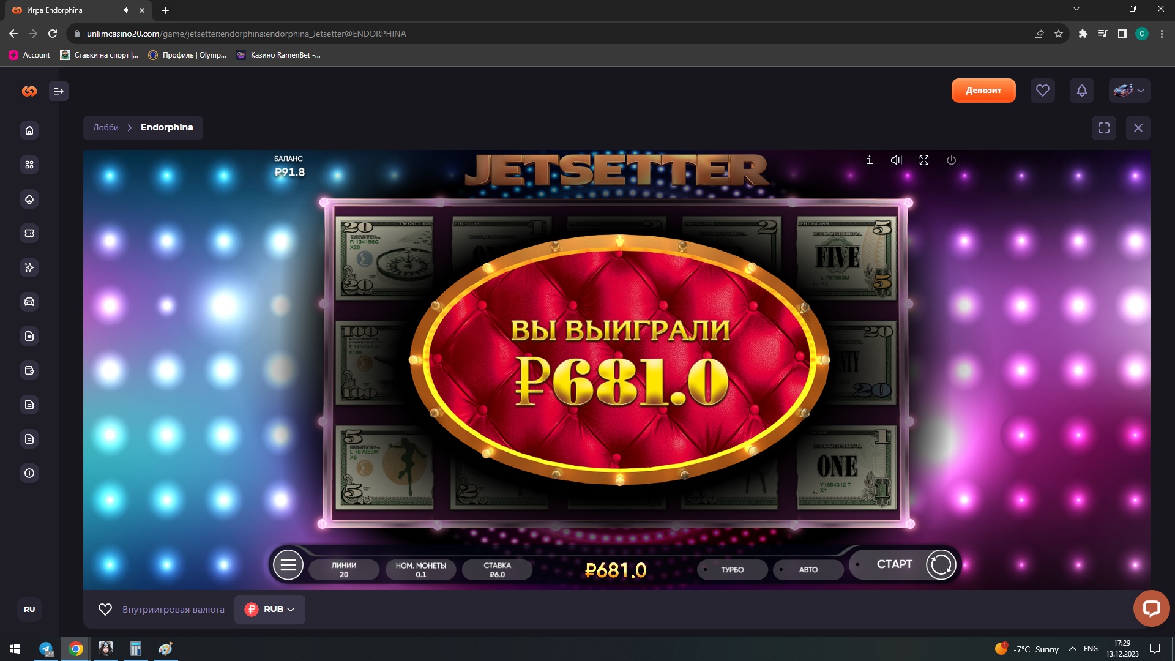Open the home sidebar item

(x=29, y=130)
